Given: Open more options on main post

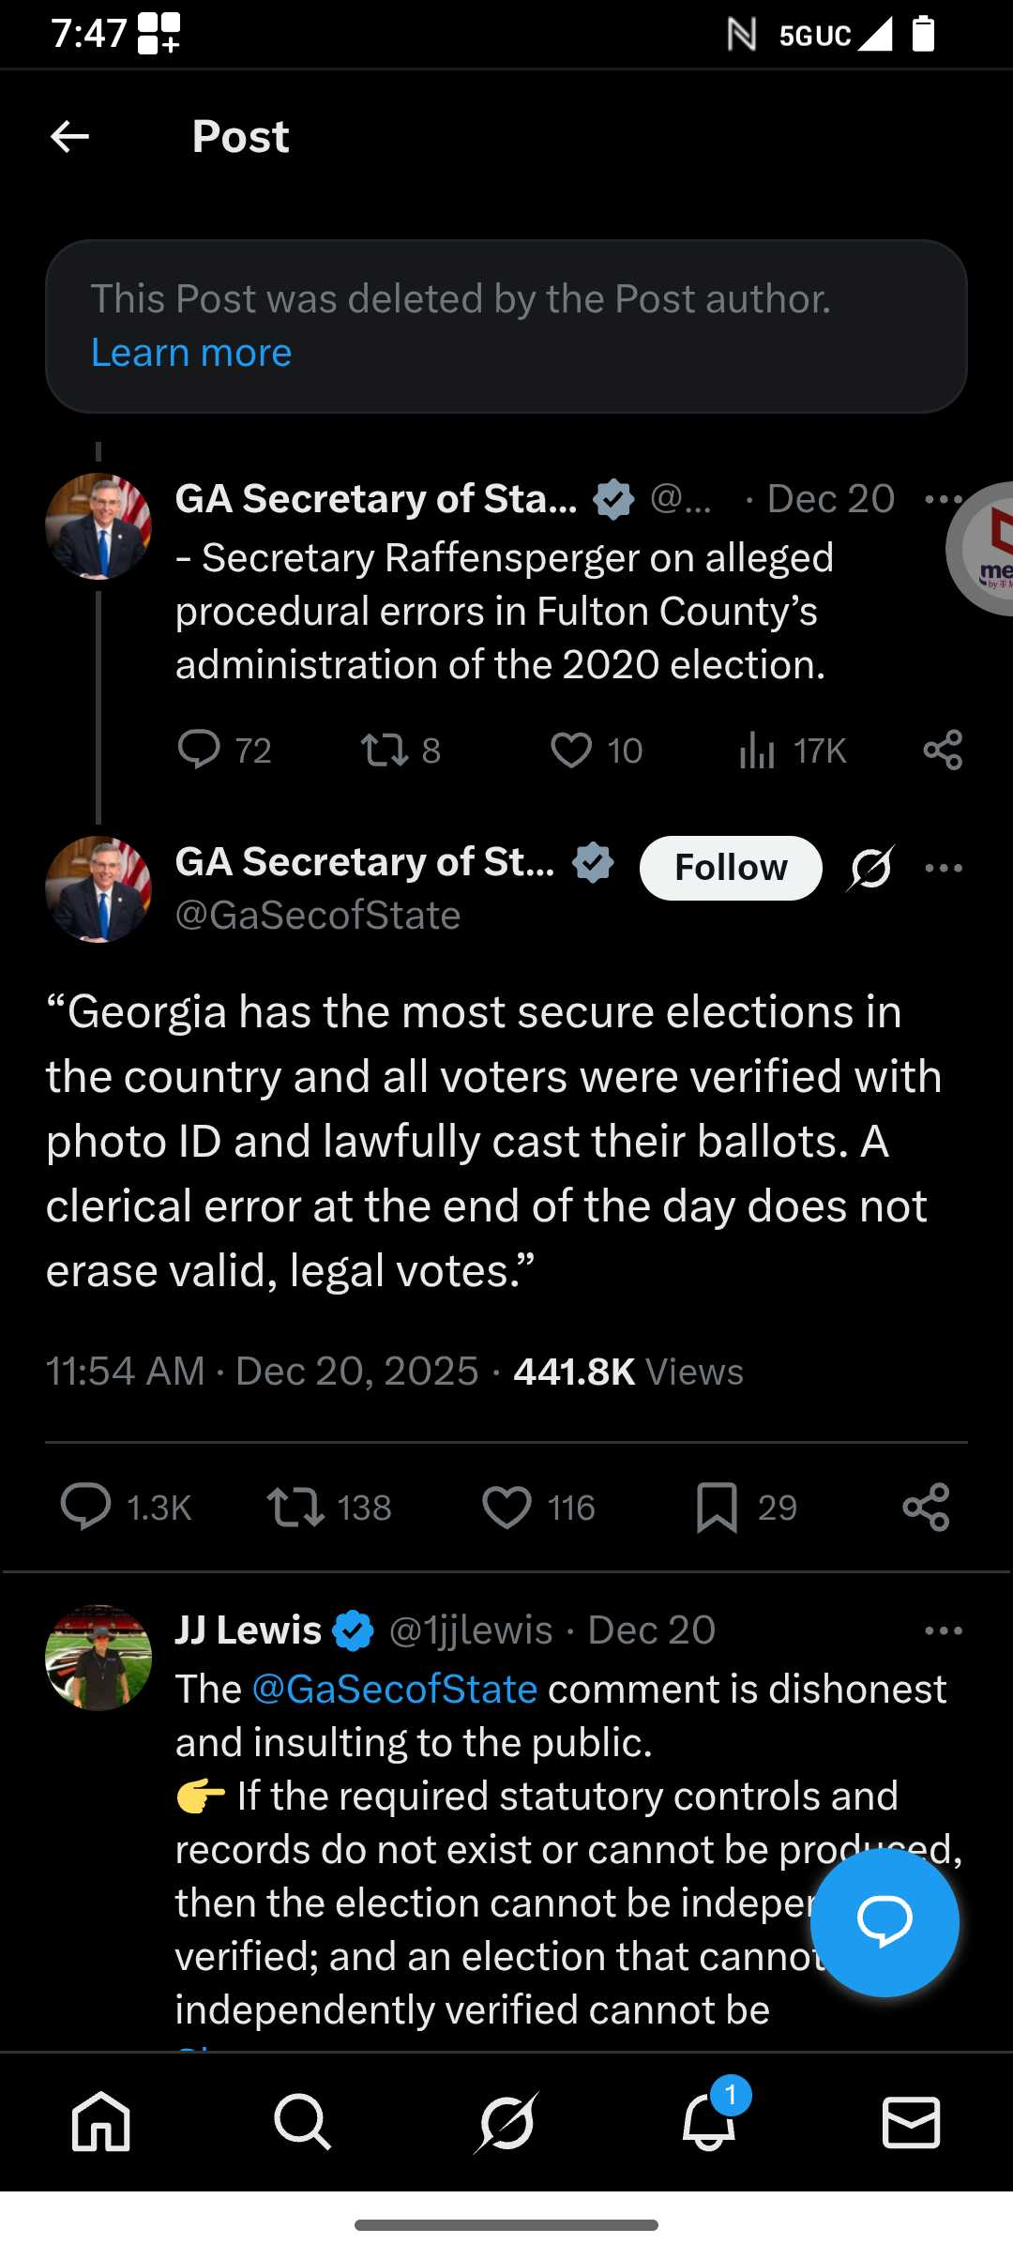Looking at the screenshot, I should (x=943, y=868).
